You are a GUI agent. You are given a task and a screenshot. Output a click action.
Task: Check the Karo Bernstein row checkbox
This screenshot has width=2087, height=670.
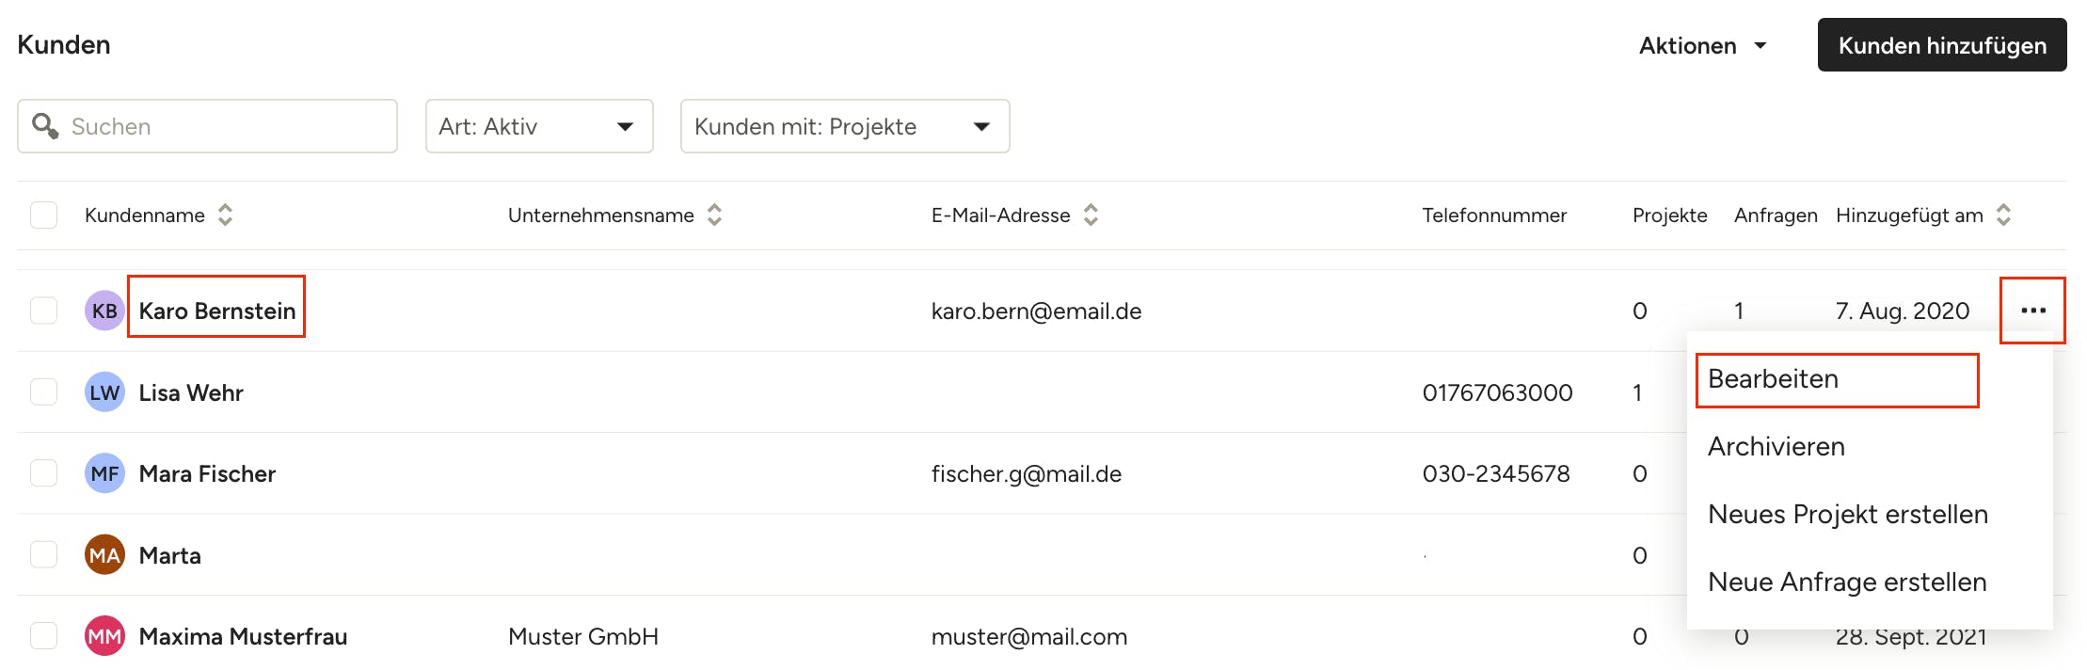[x=44, y=311]
